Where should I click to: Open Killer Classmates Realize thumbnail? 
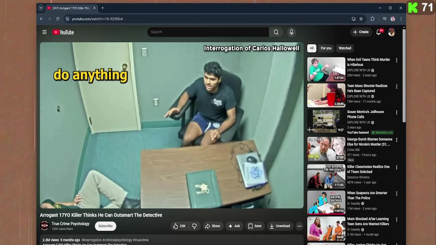(x=326, y=177)
